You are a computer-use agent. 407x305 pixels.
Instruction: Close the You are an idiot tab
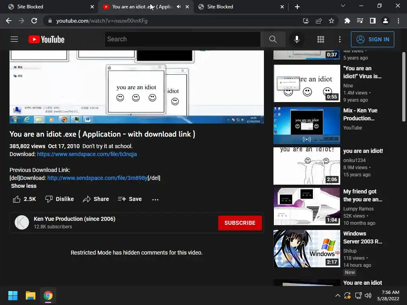(x=187, y=7)
